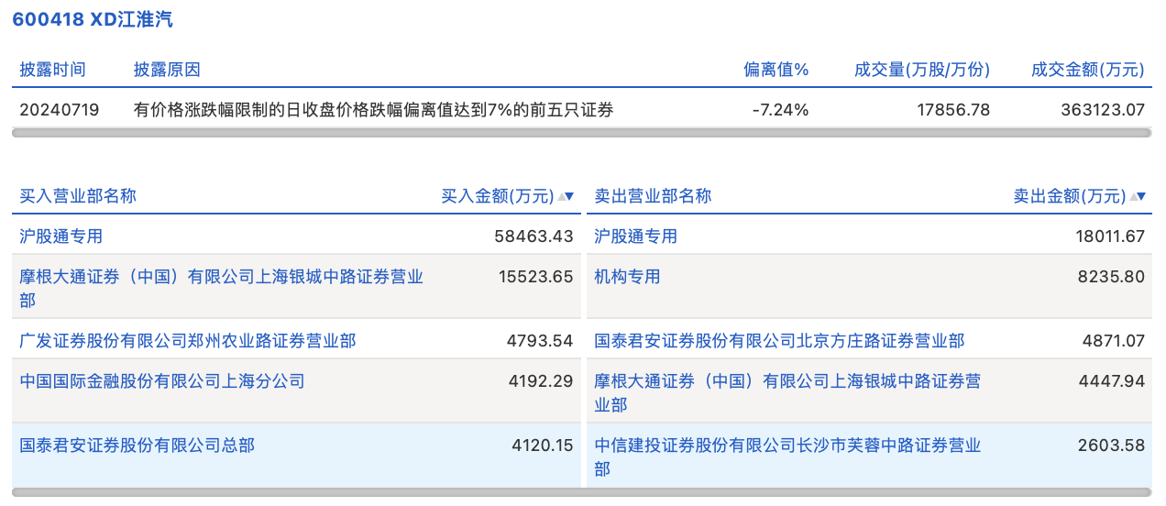Screen dimensions: 1166x506
Task: Click sort arrows beside 卖出金额(万元)
Action: pos(1137,196)
